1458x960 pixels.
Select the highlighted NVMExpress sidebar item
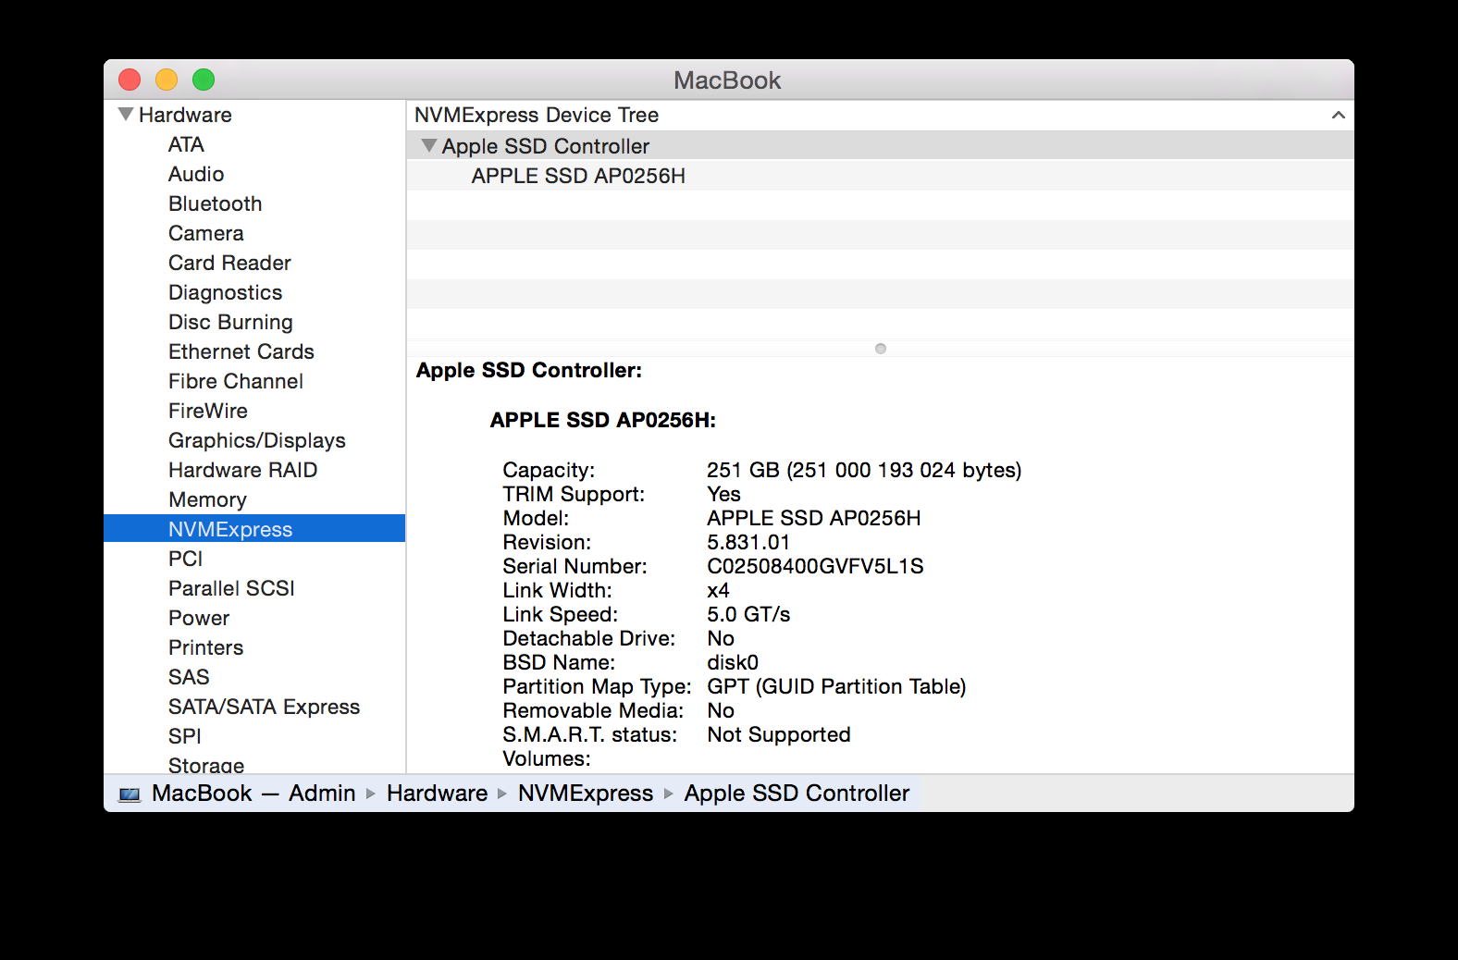pos(254,529)
